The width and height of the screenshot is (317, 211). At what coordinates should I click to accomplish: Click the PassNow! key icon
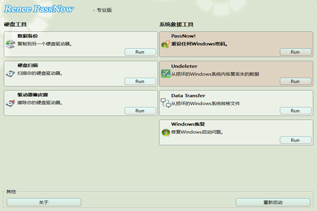coord(165,44)
